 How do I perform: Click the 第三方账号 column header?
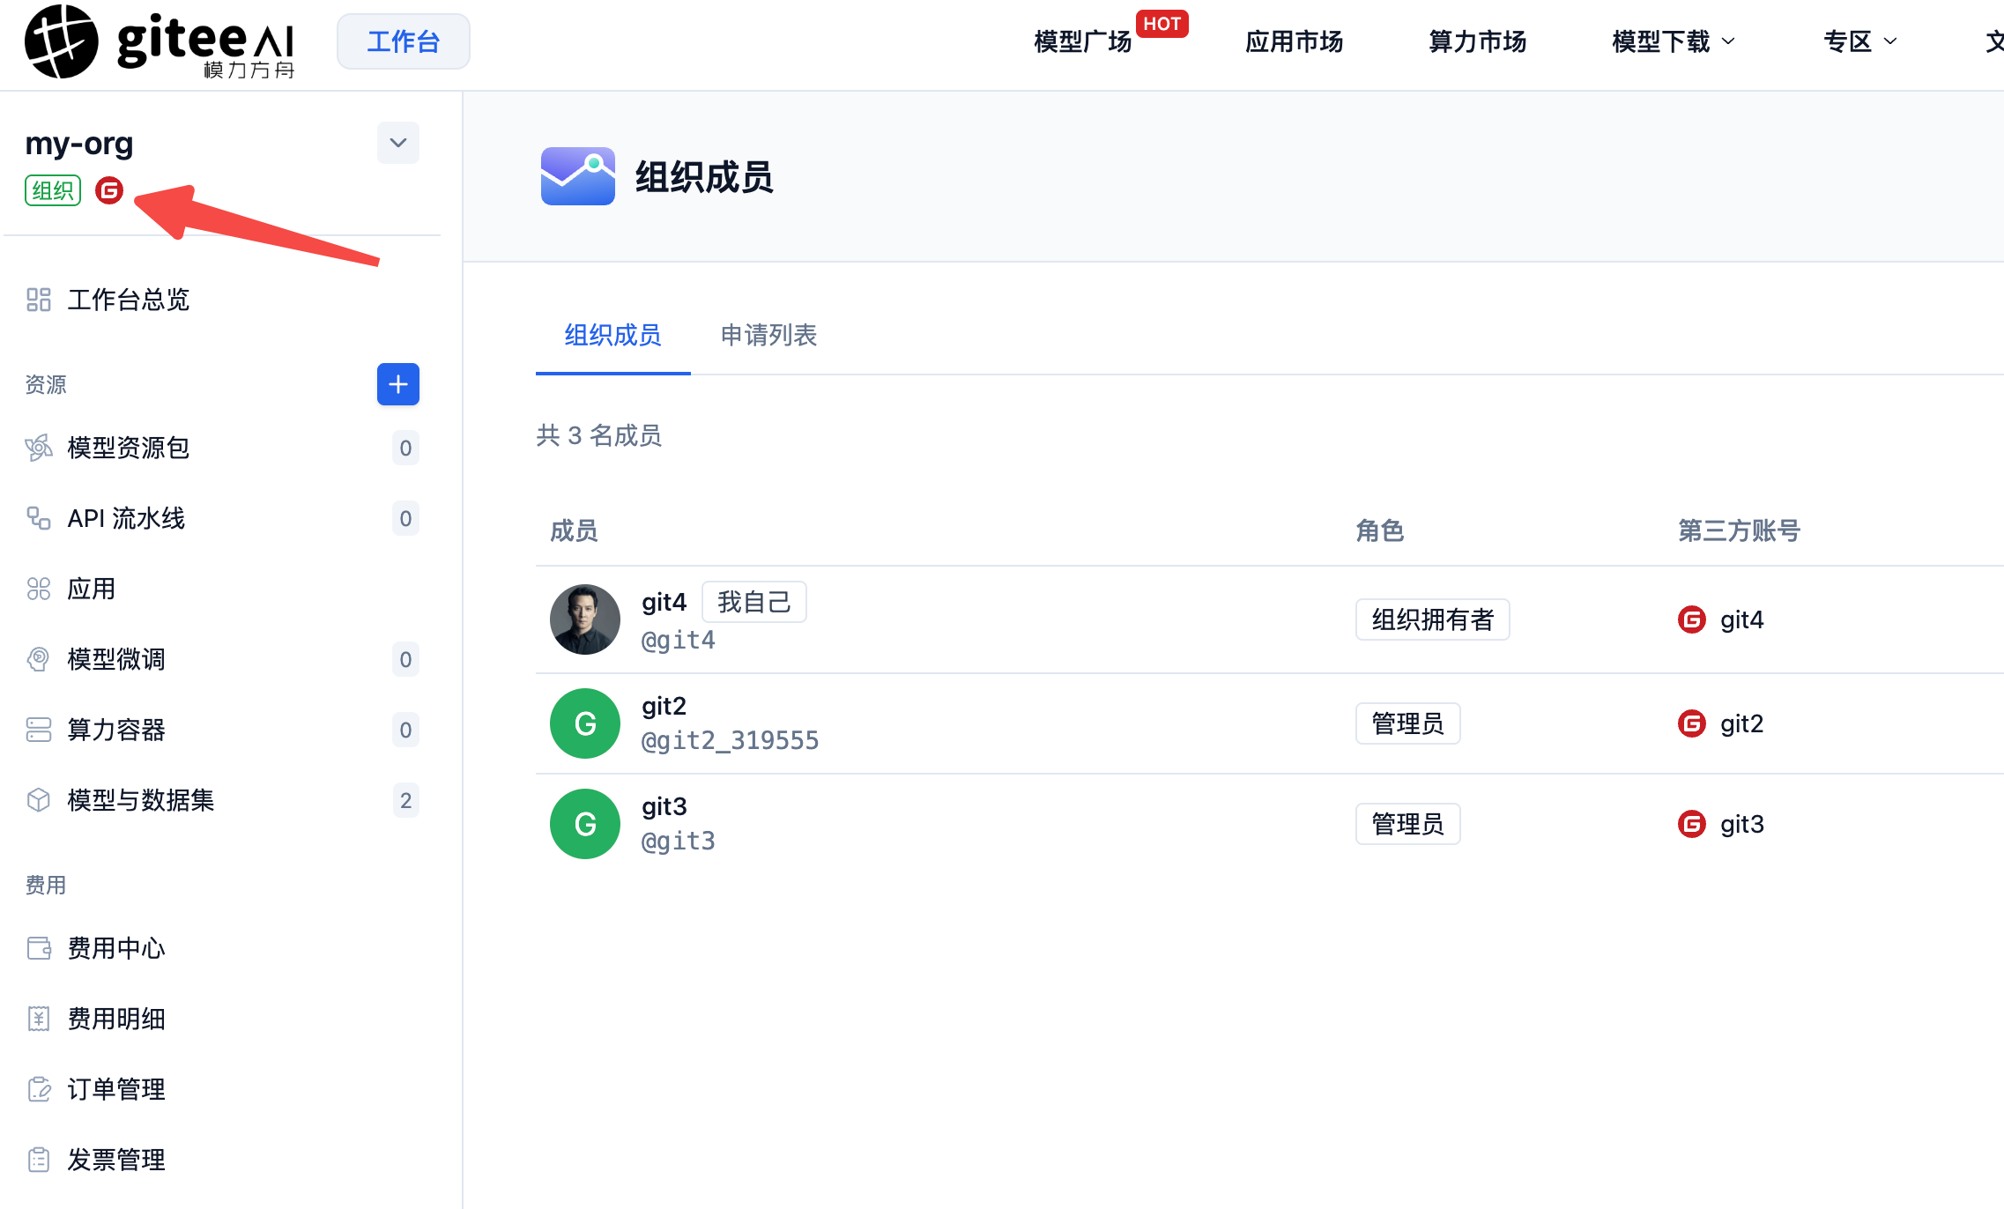point(1739,530)
